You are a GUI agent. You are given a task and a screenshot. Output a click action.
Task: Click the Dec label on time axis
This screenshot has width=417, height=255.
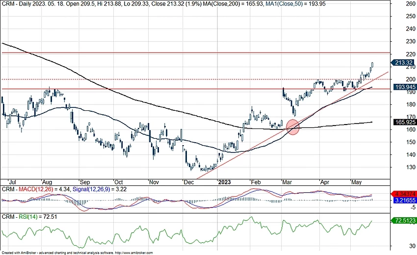coord(189,182)
